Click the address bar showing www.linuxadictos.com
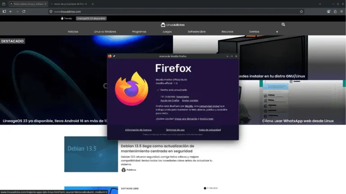346x194 pixels. point(176,11)
